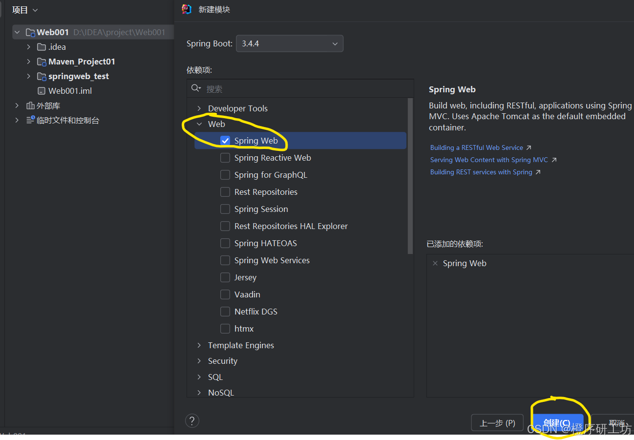Viewport: 634px width, 440px height.
Task: Expand the Template Engines category
Action: (199, 345)
